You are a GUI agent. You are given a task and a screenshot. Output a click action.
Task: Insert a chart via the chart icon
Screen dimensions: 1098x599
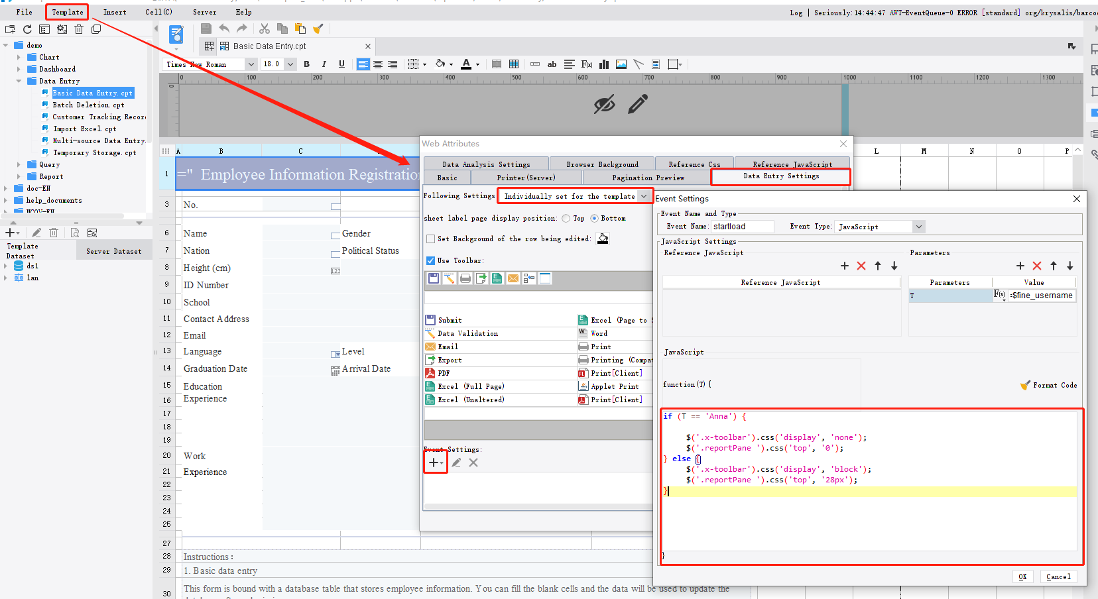[604, 64]
